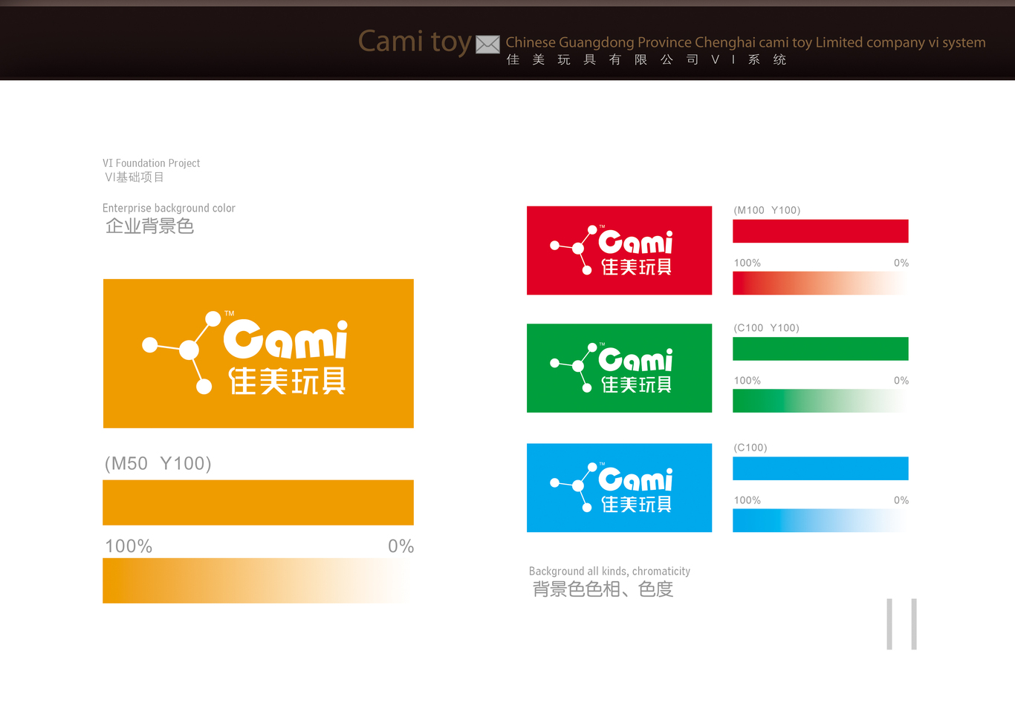The width and height of the screenshot is (1015, 717).
Task: Click the 'VI基础项目' text
Action: tap(134, 177)
